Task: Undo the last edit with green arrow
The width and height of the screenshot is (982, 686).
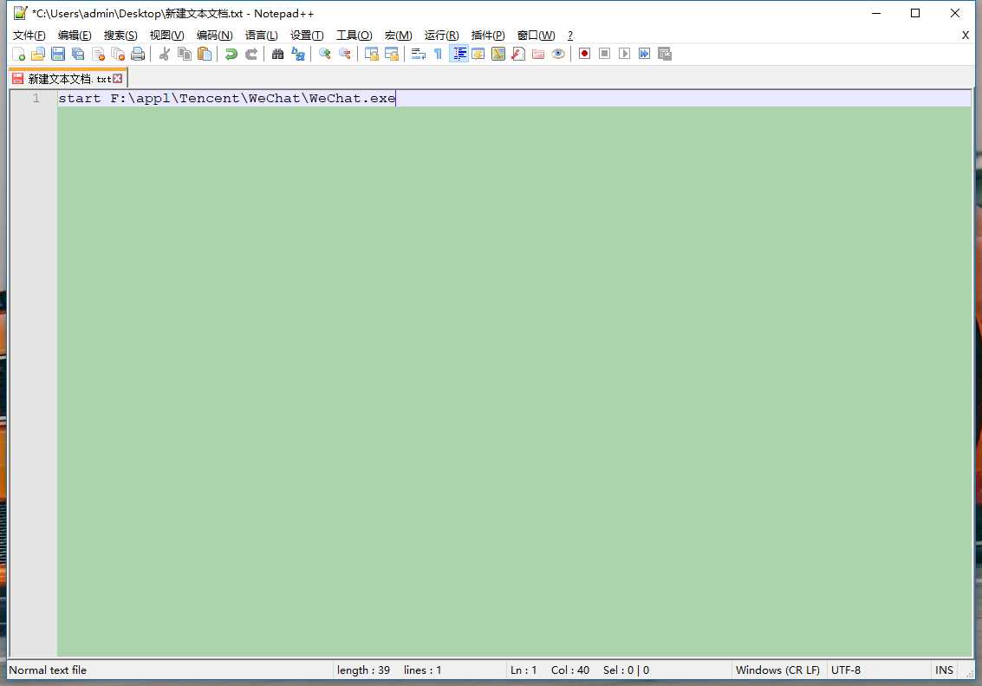Action: coord(231,54)
